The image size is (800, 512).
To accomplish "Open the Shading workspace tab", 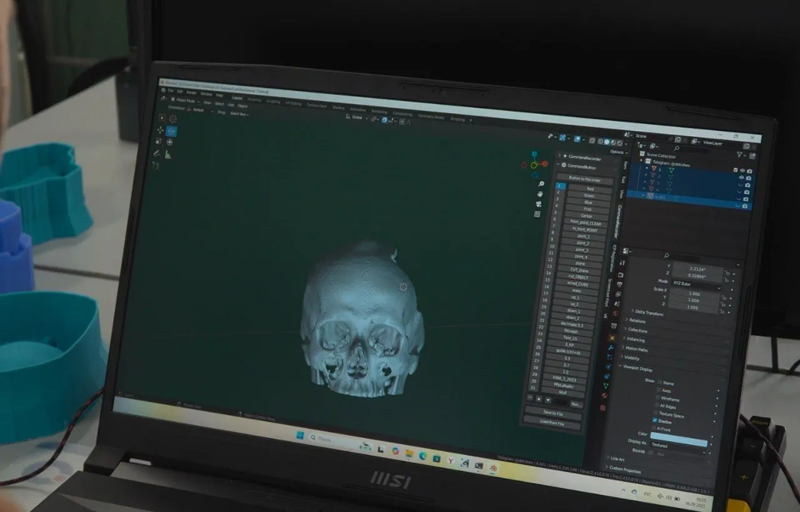I will pos(338,107).
